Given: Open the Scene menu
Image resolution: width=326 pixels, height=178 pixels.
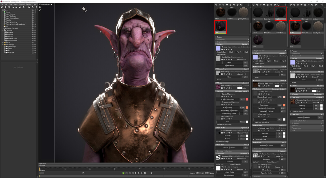Looking at the screenshot, I should click(16, 4).
